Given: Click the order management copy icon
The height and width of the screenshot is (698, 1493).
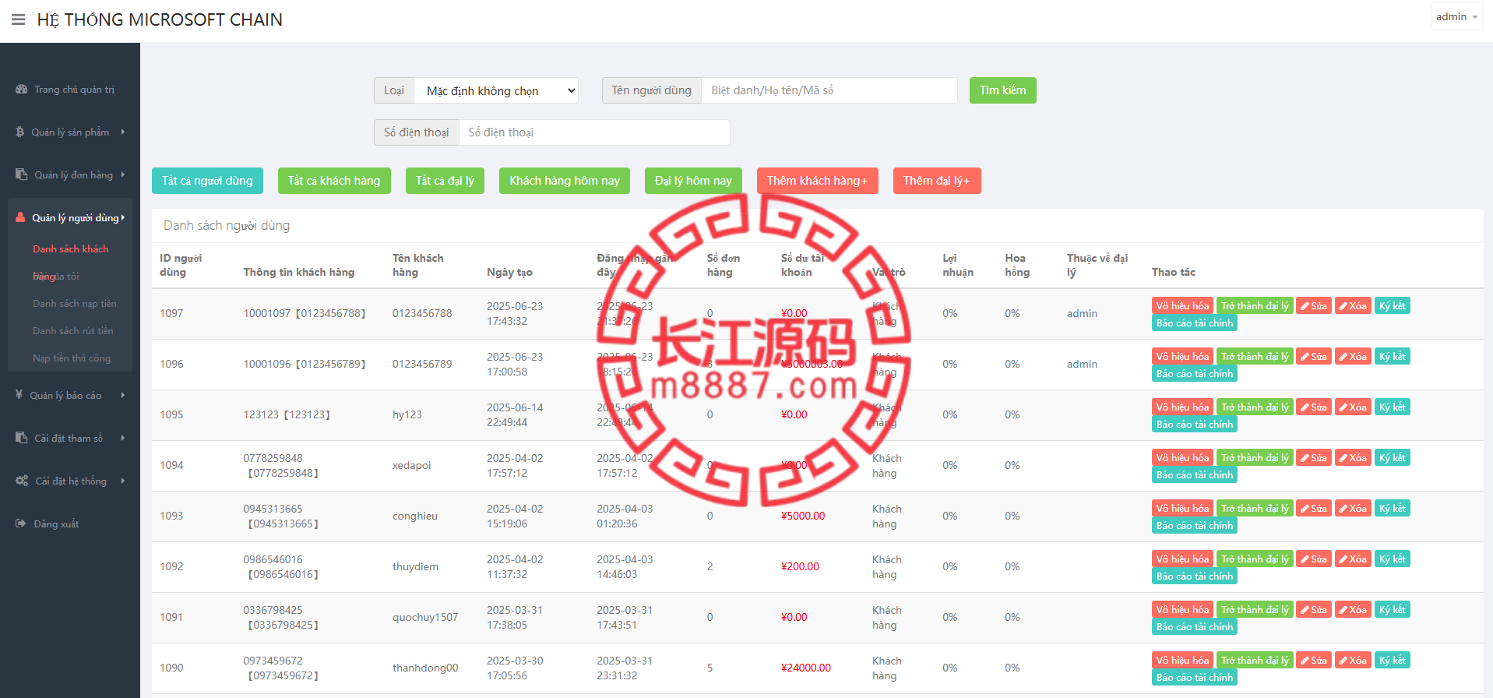Looking at the screenshot, I should pyautogui.click(x=22, y=175).
